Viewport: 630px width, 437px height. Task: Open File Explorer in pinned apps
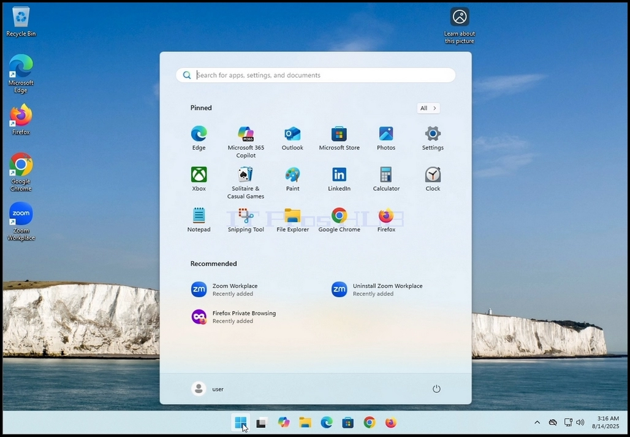point(292,220)
